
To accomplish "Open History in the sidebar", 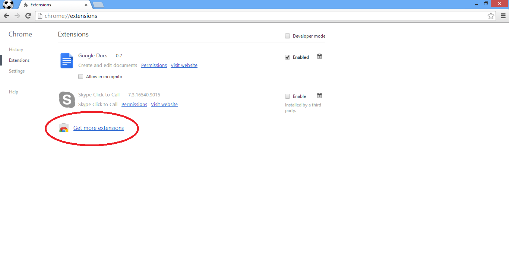I will 16,50.
